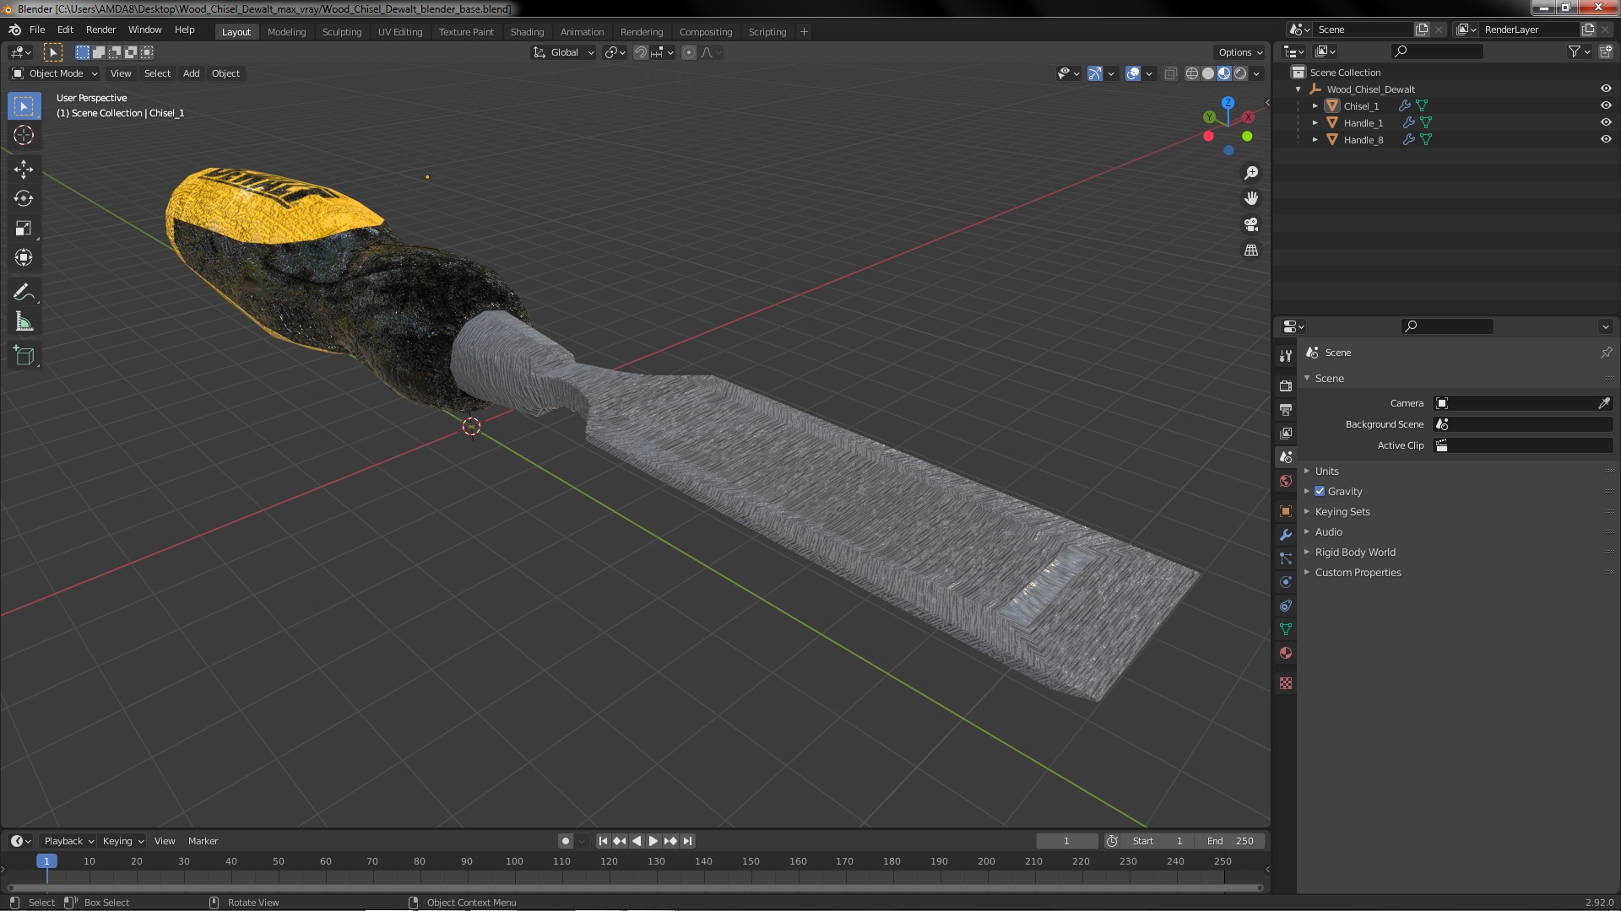The width and height of the screenshot is (1621, 911).
Task: Toggle the camera view icon
Action: coord(1251,224)
